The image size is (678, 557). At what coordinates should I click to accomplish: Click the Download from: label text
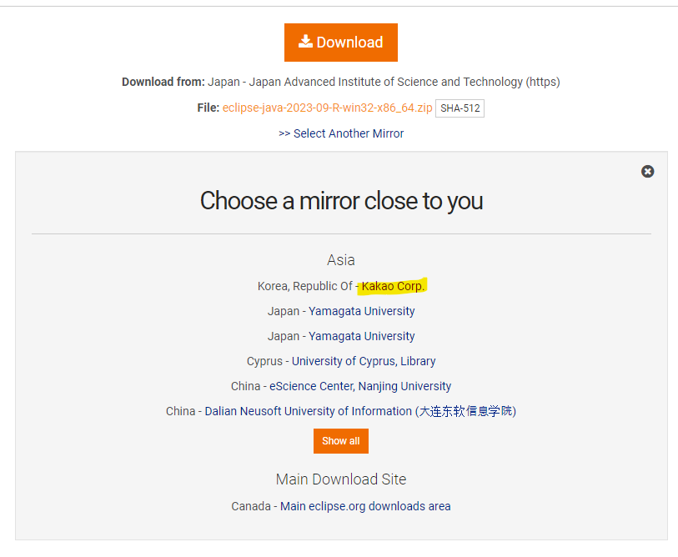coord(163,82)
